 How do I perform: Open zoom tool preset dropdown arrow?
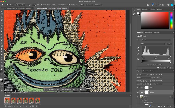coord(31,5)
